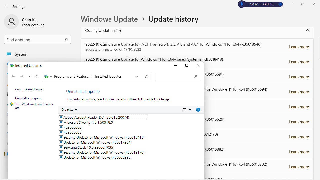Open help in Installed Updates window
Screen dimensions: 320x180
pyautogui.click(x=198, y=110)
